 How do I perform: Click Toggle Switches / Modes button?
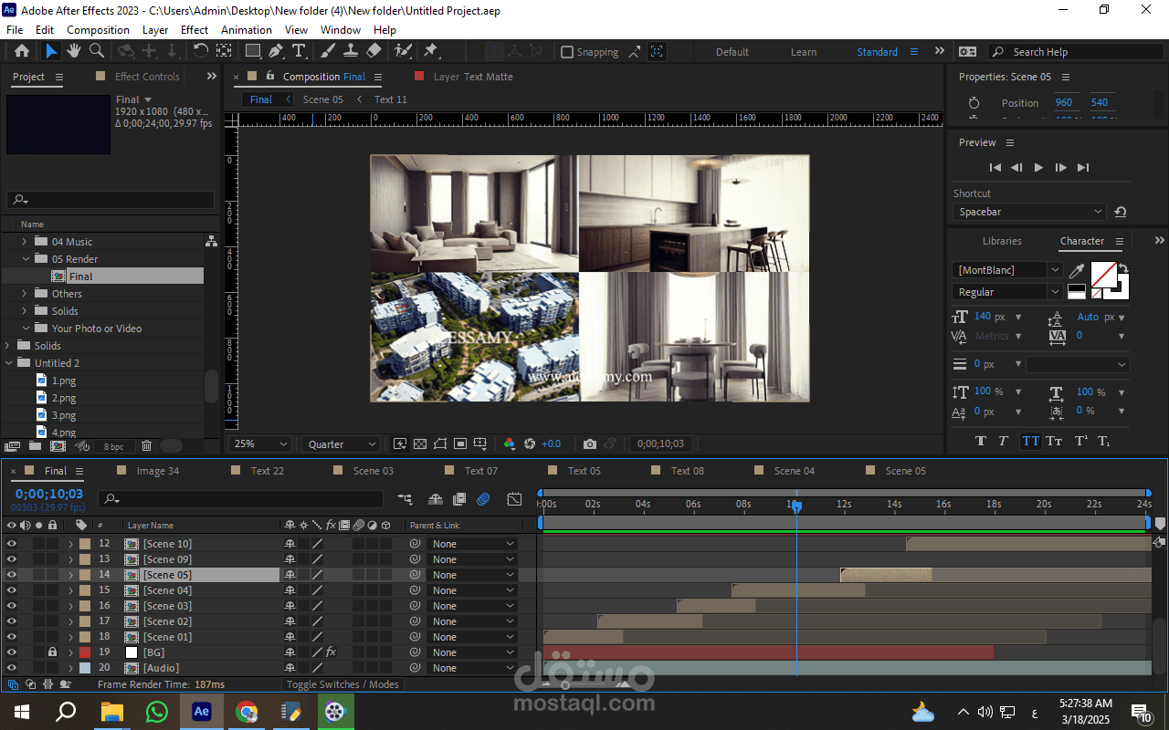tap(342, 684)
